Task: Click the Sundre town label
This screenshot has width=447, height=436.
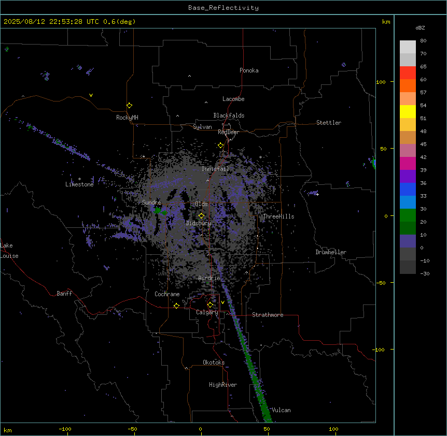Action: 151,202
